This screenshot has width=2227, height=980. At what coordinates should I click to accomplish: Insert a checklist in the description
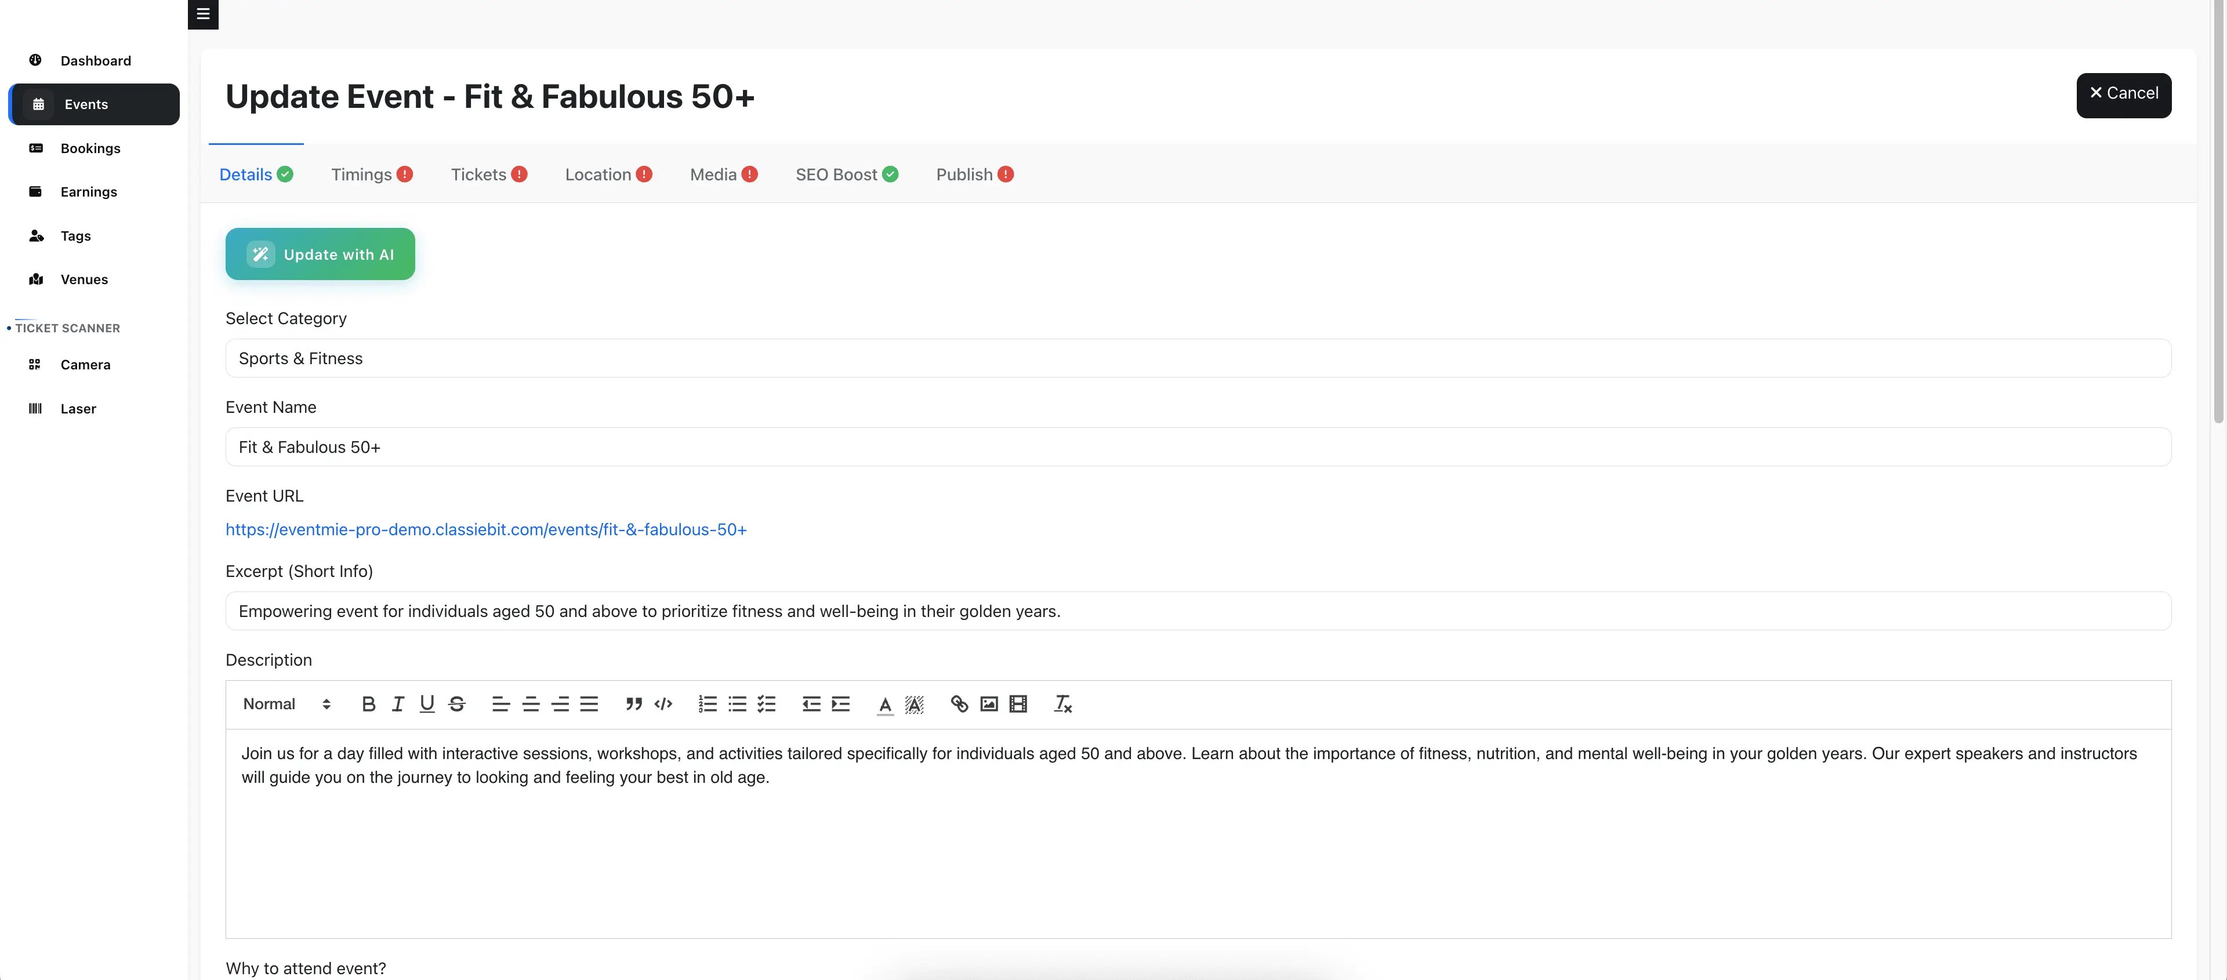pyautogui.click(x=766, y=705)
